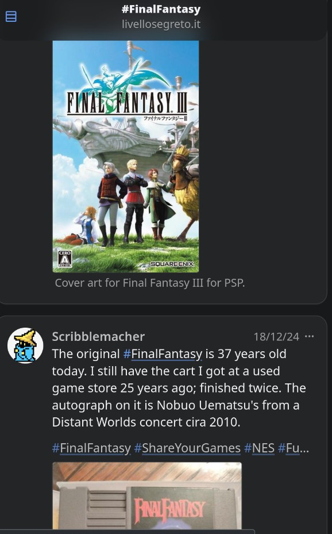
Task: View the NES Final Fantasy cartridge photo
Action: coord(147,495)
